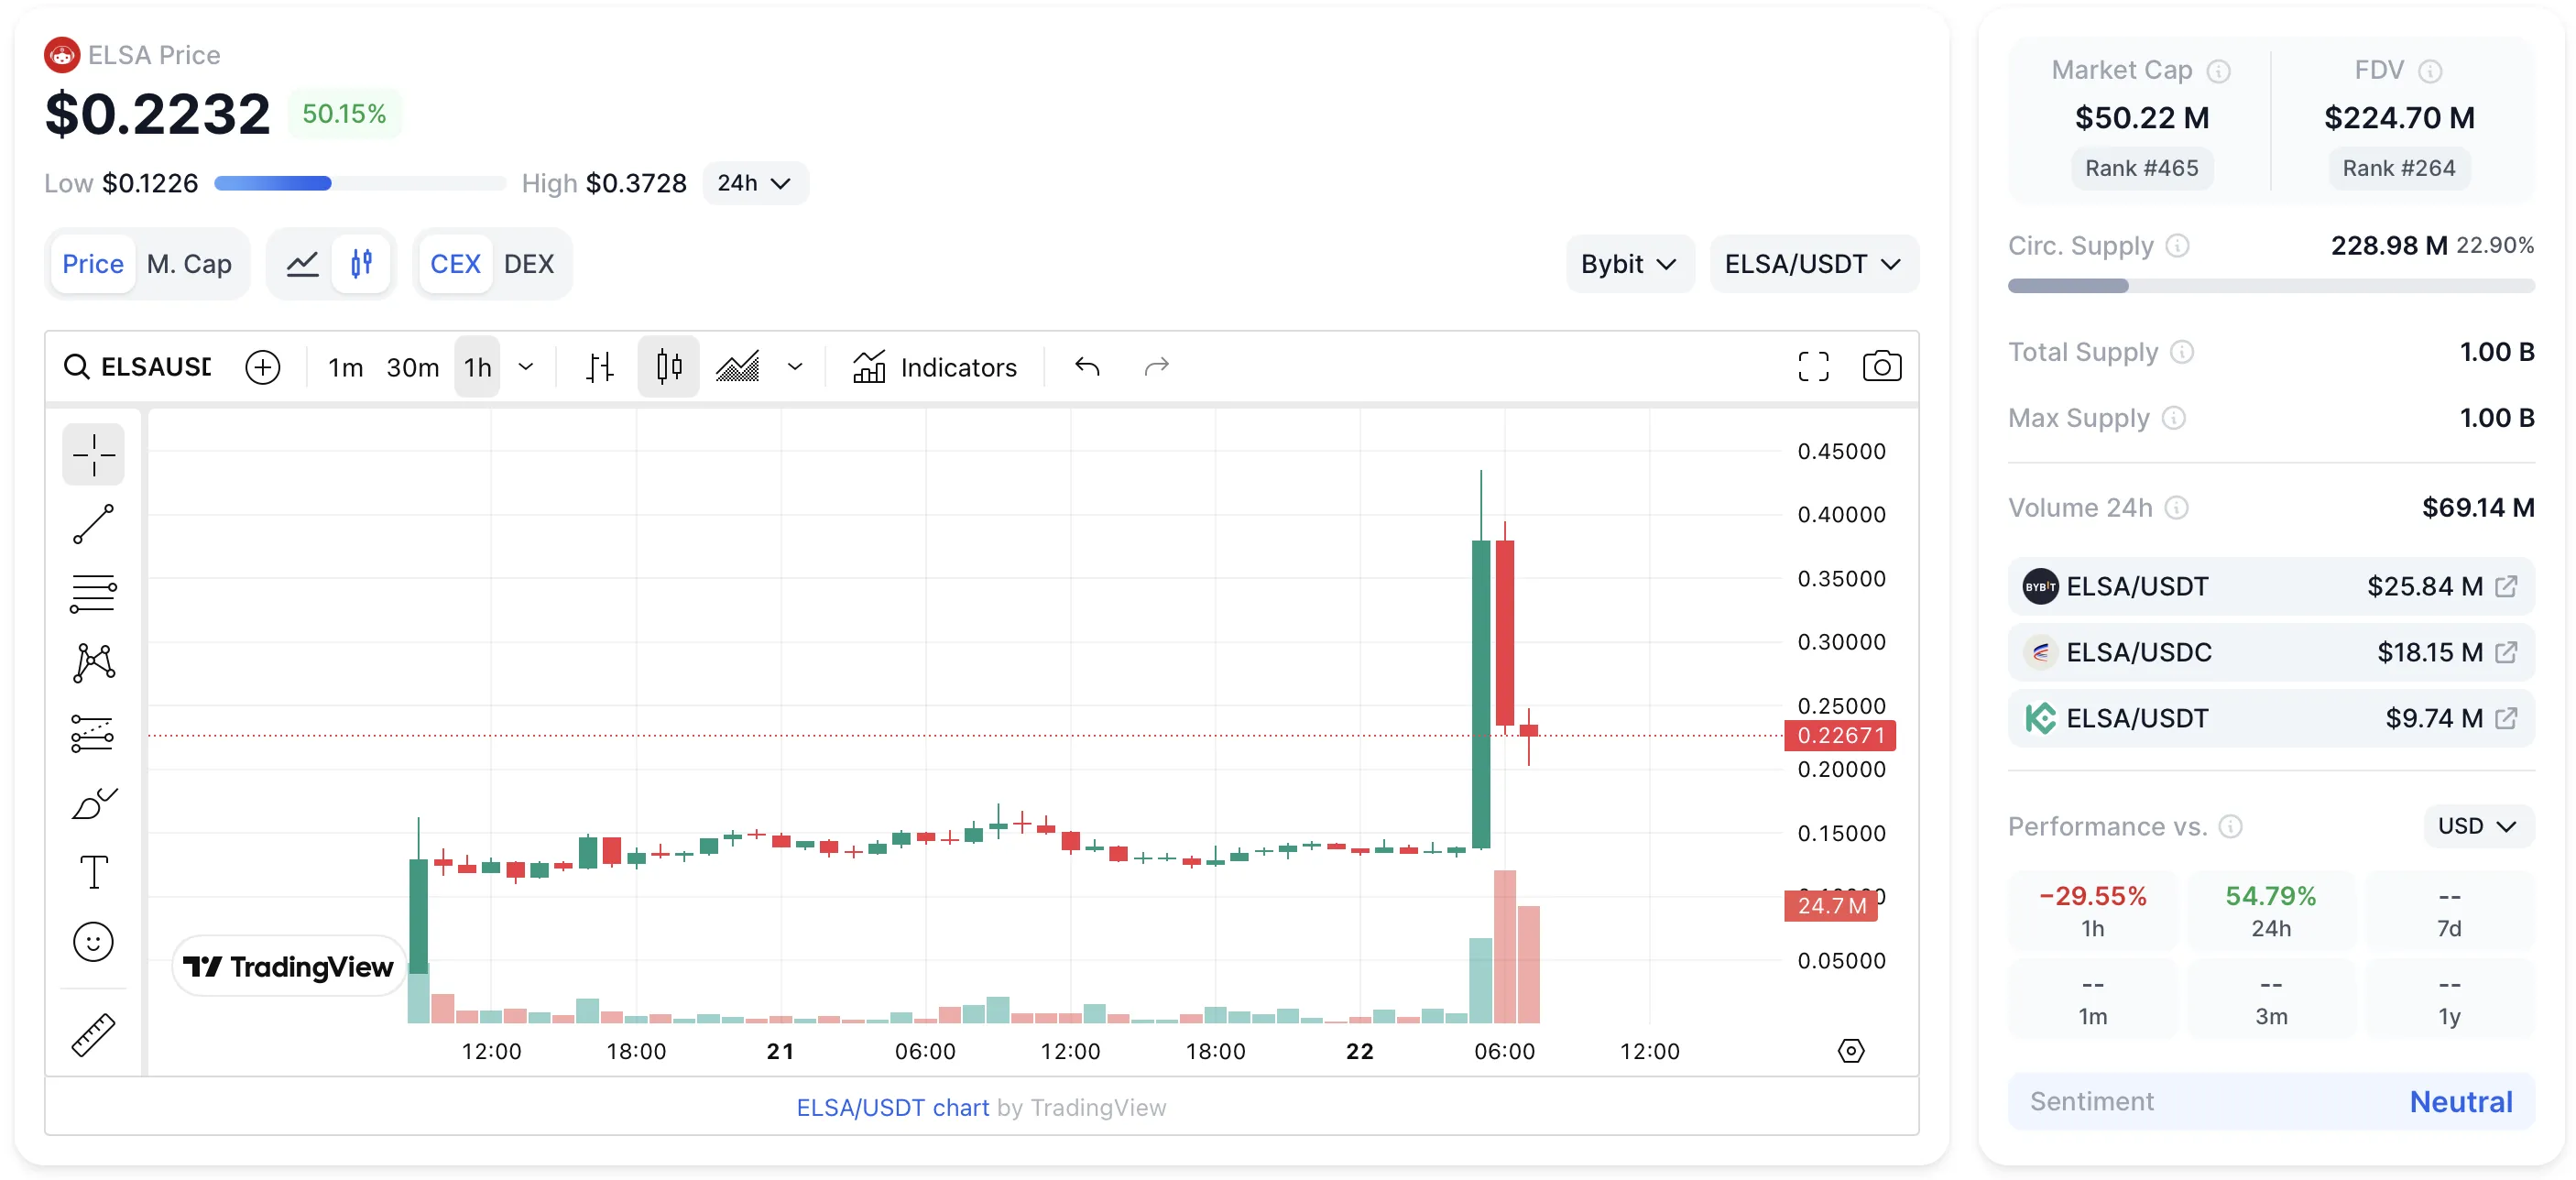Image resolution: width=2576 pixels, height=1180 pixels.
Task: Open the Bybit exchange selector
Action: coord(1628,263)
